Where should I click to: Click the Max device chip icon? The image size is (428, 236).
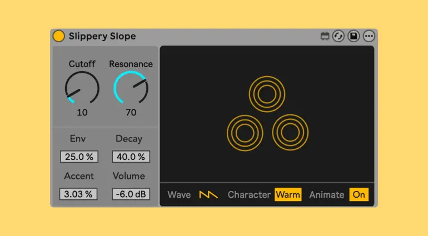click(x=325, y=36)
